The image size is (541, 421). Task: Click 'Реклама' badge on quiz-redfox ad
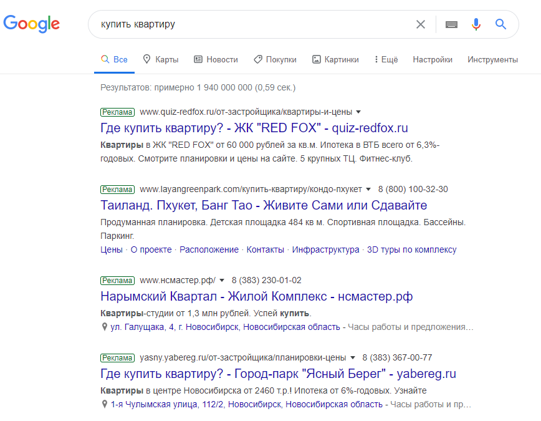(117, 112)
